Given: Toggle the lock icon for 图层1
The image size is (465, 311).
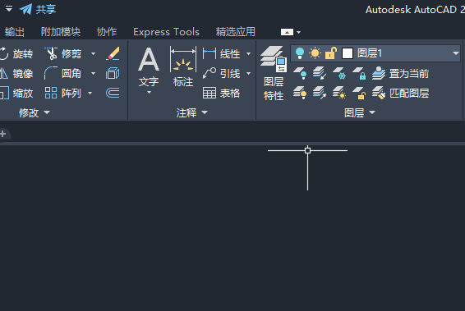Looking at the screenshot, I should pos(330,53).
